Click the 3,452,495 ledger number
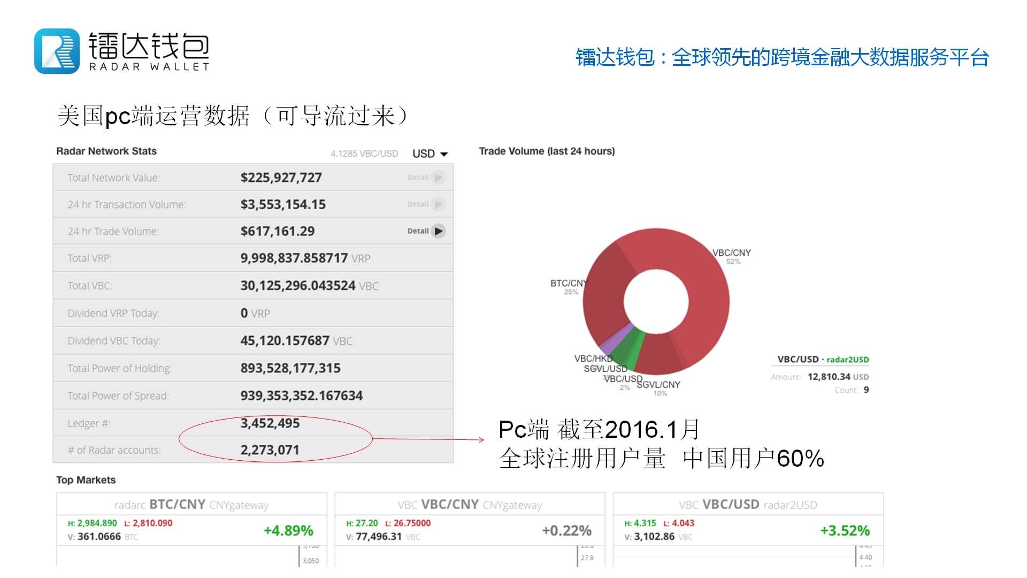Screen dimensions: 1027x578 (x=270, y=423)
